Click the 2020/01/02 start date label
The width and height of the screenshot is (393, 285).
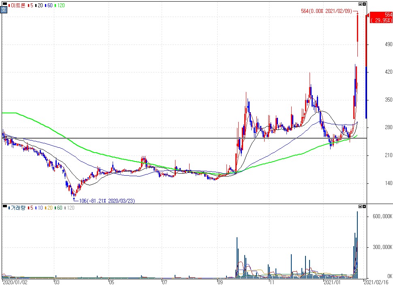pyautogui.click(x=15, y=282)
